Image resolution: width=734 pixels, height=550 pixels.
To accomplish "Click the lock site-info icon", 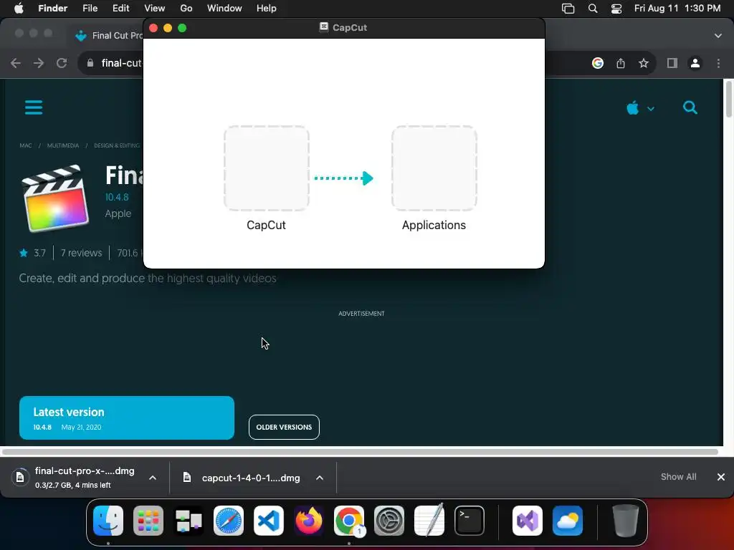I will (90, 63).
